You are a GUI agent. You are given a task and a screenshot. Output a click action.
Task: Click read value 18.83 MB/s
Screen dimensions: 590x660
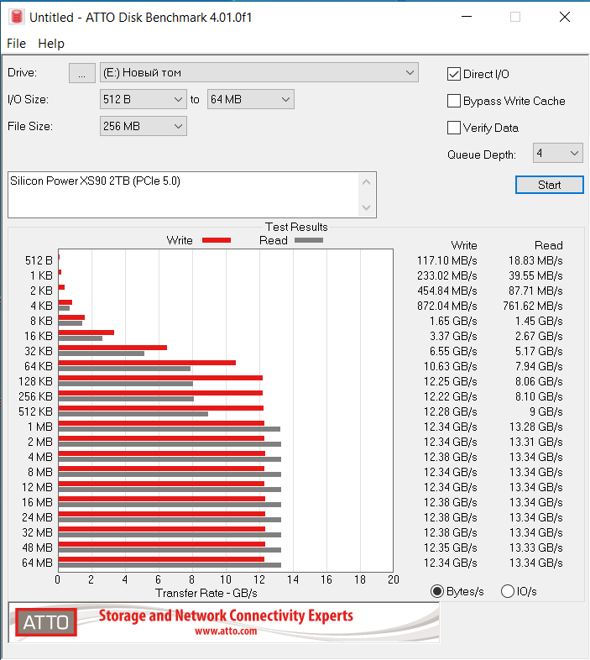tap(535, 260)
